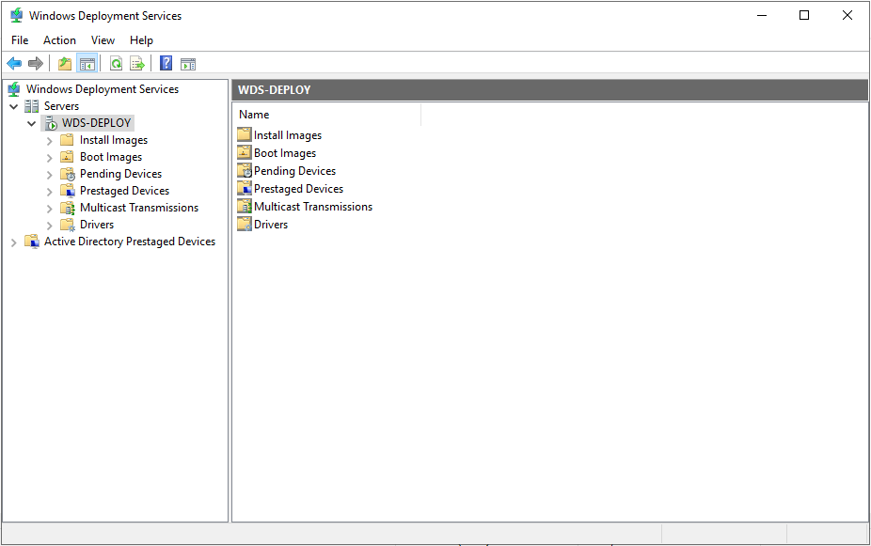Select Active Directory Prestaged Devices icon in tree

click(32, 242)
